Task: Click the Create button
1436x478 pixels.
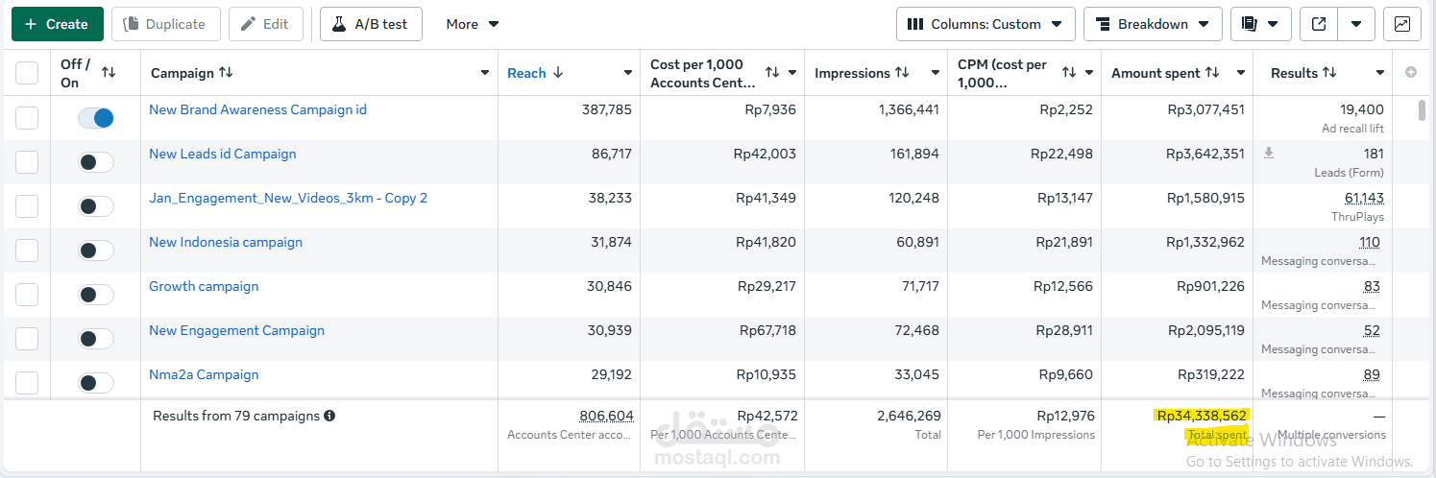Action: coord(57,24)
